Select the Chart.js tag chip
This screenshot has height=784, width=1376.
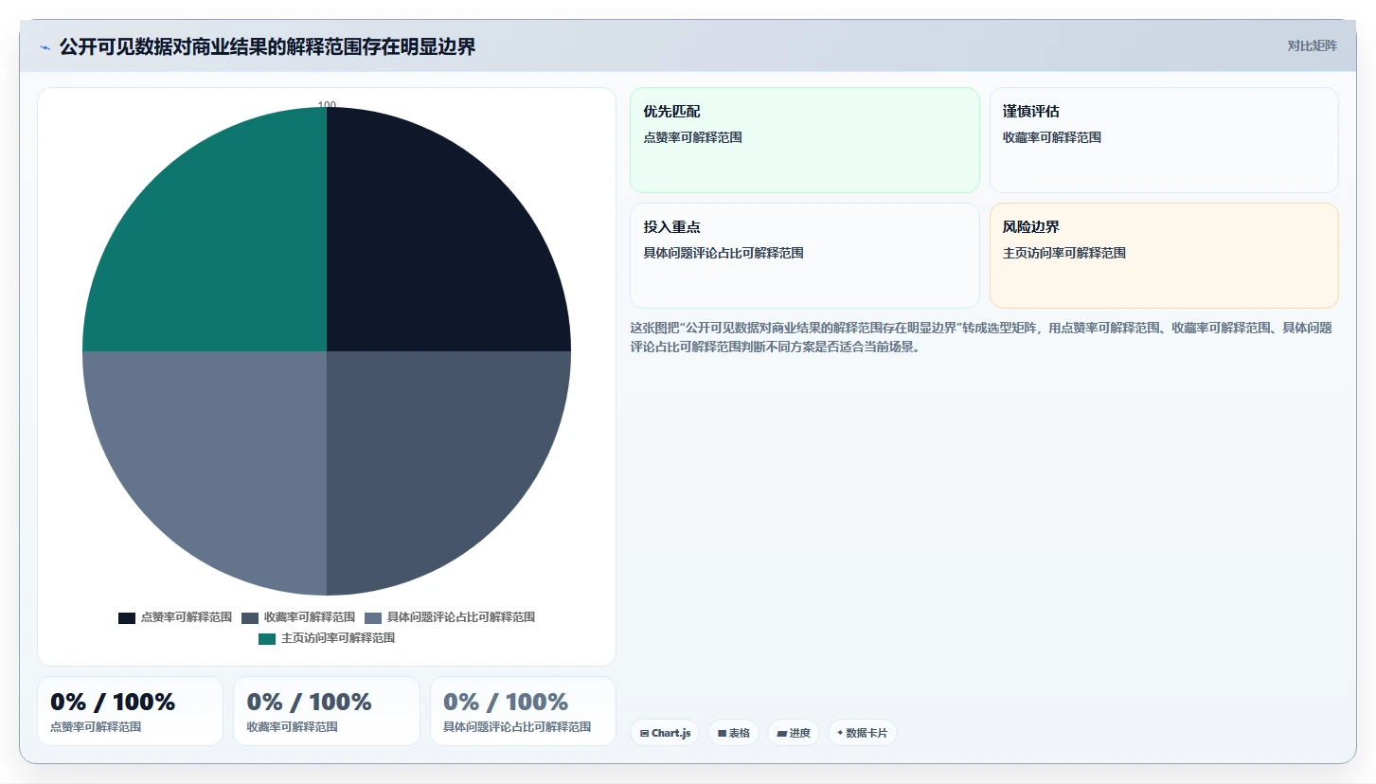click(665, 733)
